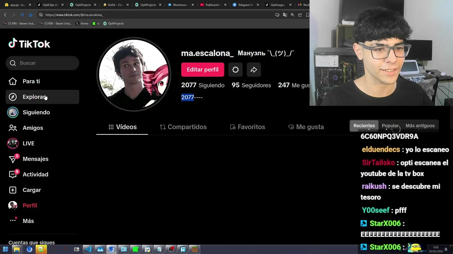This screenshot has height=254, width=453.
Task: Open first CS RIN Steam bookmark
Action: click(x=19, y=24)
